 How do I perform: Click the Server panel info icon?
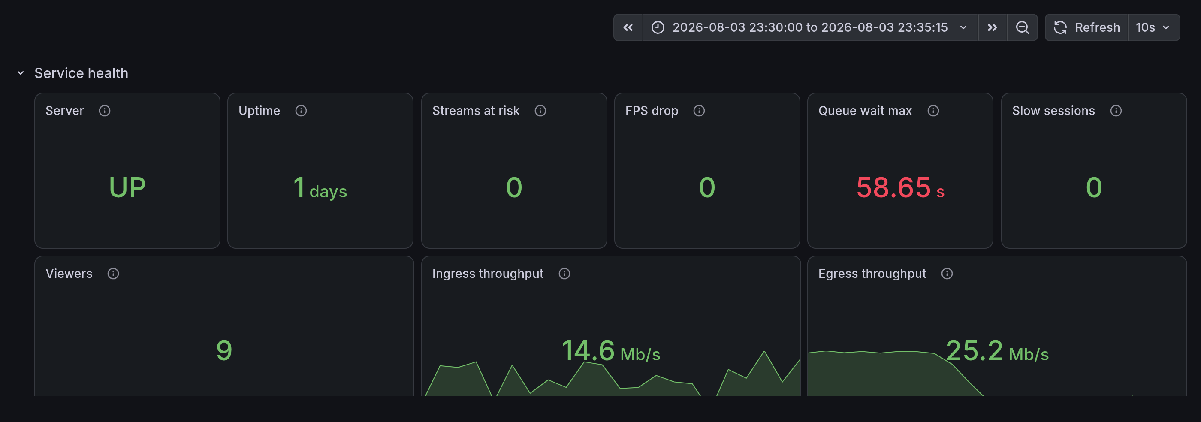(104, 111)
